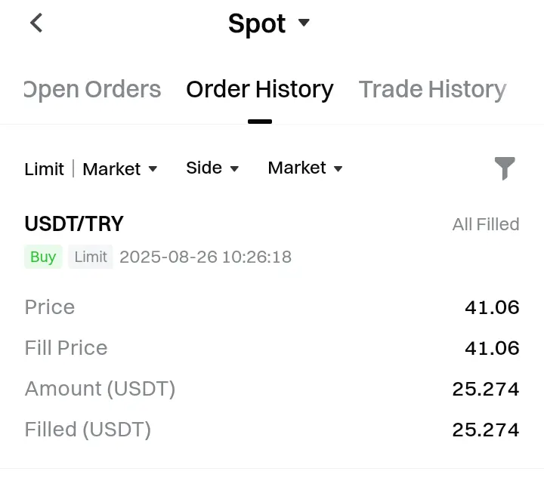Screen dimensions: 544x493
Task: Expand the Spot account type dropdown
Action: coord(268,23)
